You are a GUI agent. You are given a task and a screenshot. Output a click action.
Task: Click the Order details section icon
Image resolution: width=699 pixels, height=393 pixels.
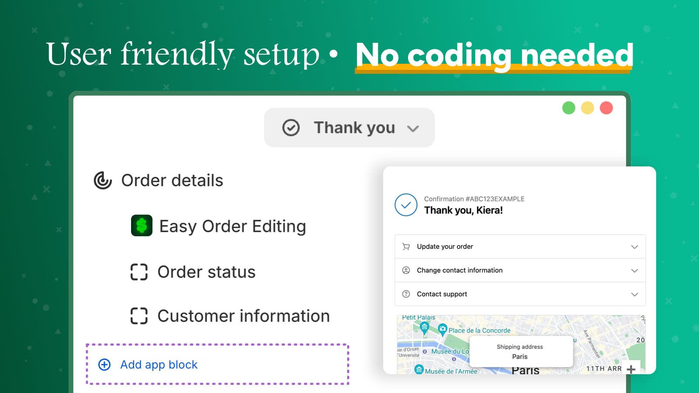coord(103,180)
